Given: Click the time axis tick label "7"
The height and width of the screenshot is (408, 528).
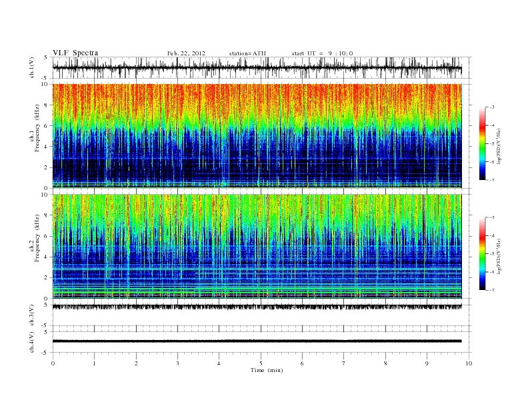Looking at the screenshot, I should [x=344, y=363].
